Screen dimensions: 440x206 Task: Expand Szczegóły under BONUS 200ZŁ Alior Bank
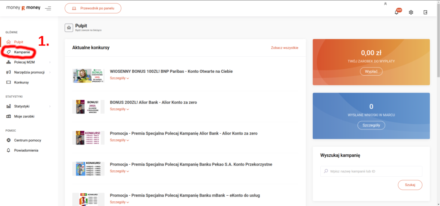click(x=119, y=109)
